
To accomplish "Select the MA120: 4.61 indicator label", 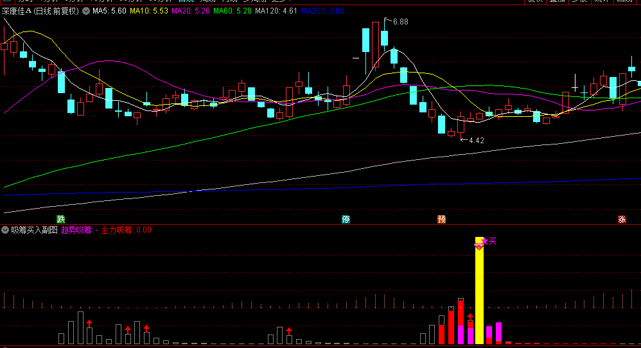I will 276,11.
